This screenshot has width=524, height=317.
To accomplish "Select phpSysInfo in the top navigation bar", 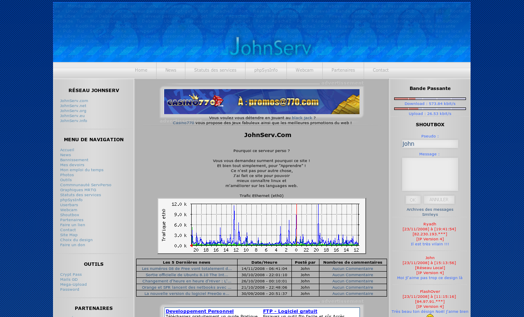I will [x=266, y=70].
